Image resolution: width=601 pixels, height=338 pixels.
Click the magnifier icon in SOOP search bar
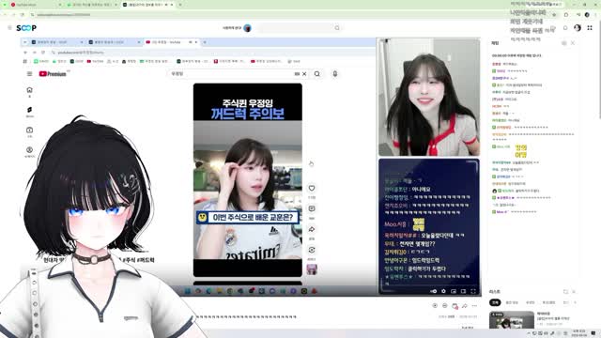(337, 27)
